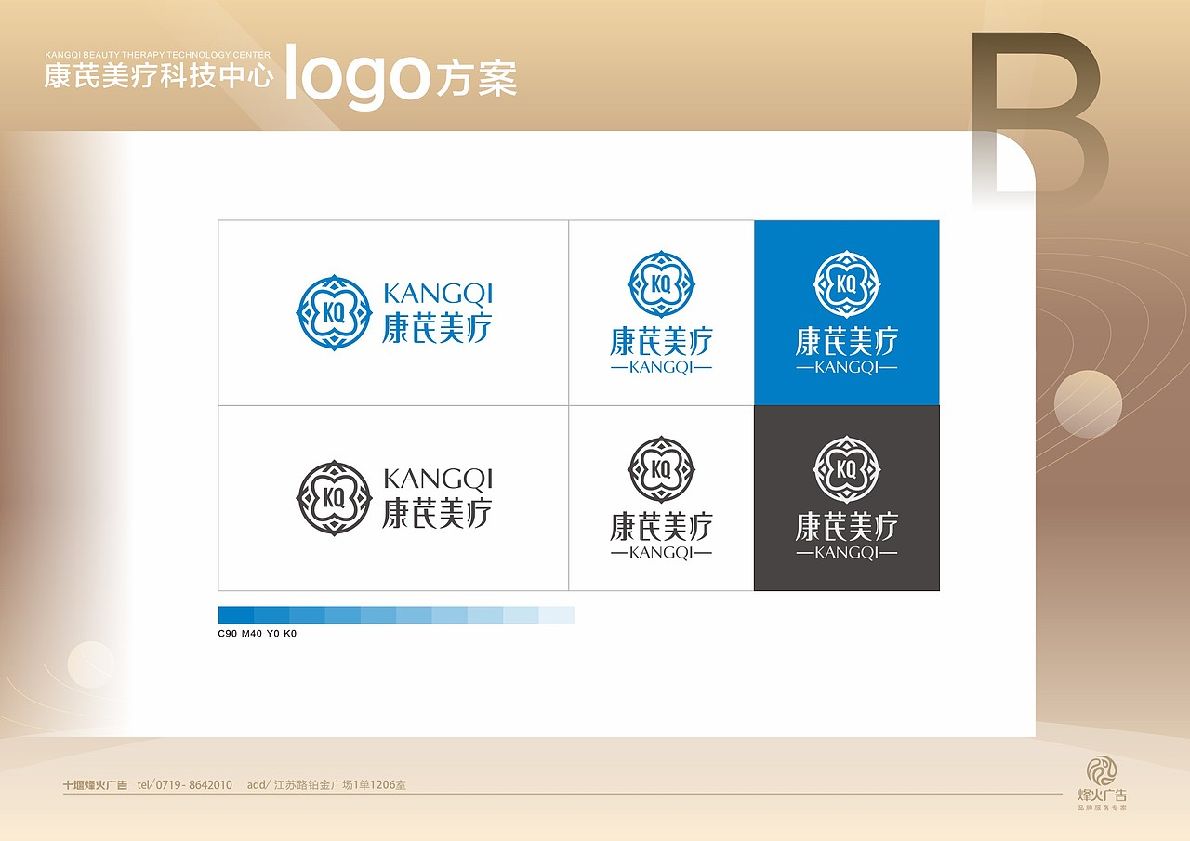The width and height of the screenshot is (1190, 841).
Task: Click the 烽火广告 phoenix logo at bottom right
Action: click(1103, 773)
